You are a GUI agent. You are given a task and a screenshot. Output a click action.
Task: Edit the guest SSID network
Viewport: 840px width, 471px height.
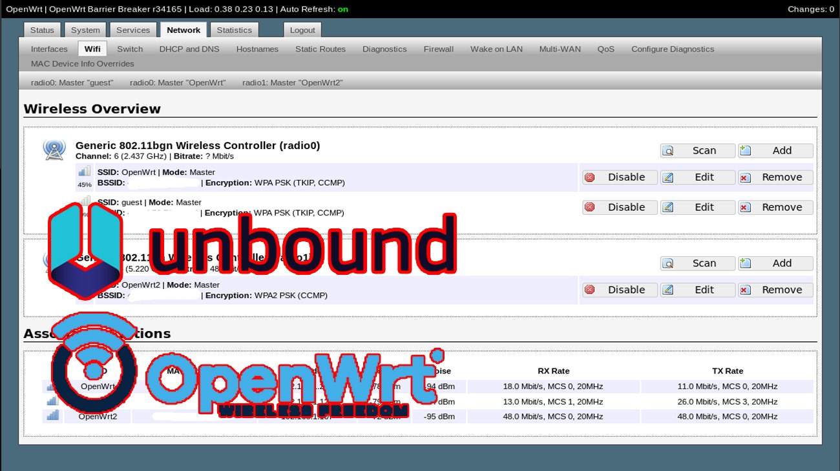pyautogui.click(x=698, y=207)
